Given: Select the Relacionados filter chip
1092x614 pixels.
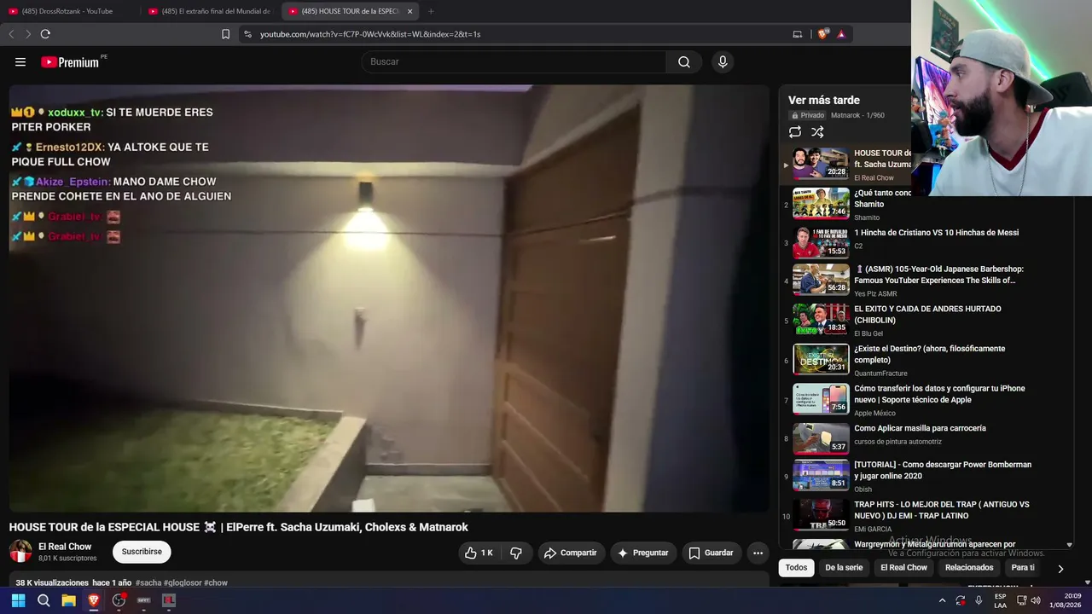Looking at the screenshot, I should (x=969, y=568).
